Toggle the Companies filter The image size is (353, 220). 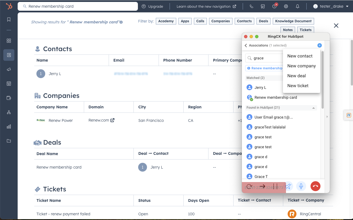[221, 21]
